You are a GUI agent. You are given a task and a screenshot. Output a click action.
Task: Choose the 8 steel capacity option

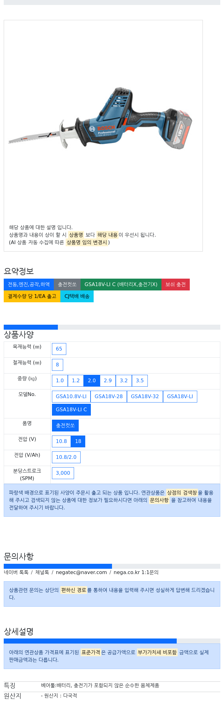(x=58, y=365)
